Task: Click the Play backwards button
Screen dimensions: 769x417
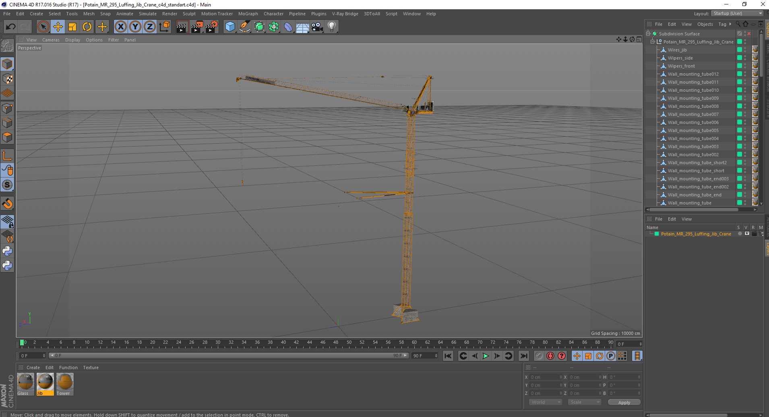Action: tap(475, 356)
